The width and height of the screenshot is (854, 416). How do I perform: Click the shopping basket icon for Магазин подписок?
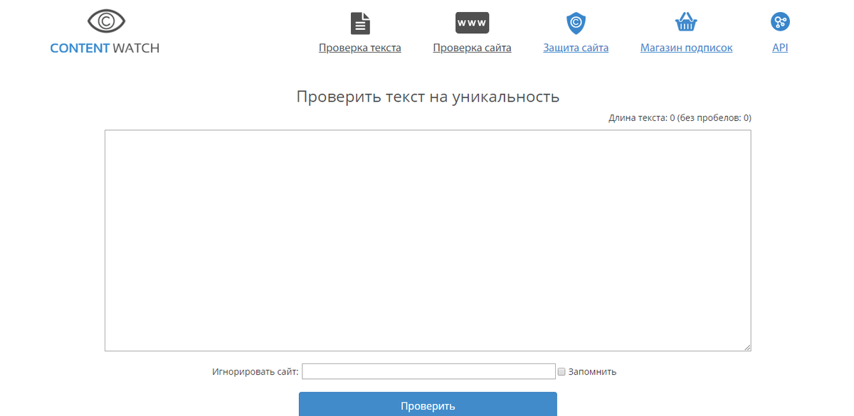coord(685,22)
